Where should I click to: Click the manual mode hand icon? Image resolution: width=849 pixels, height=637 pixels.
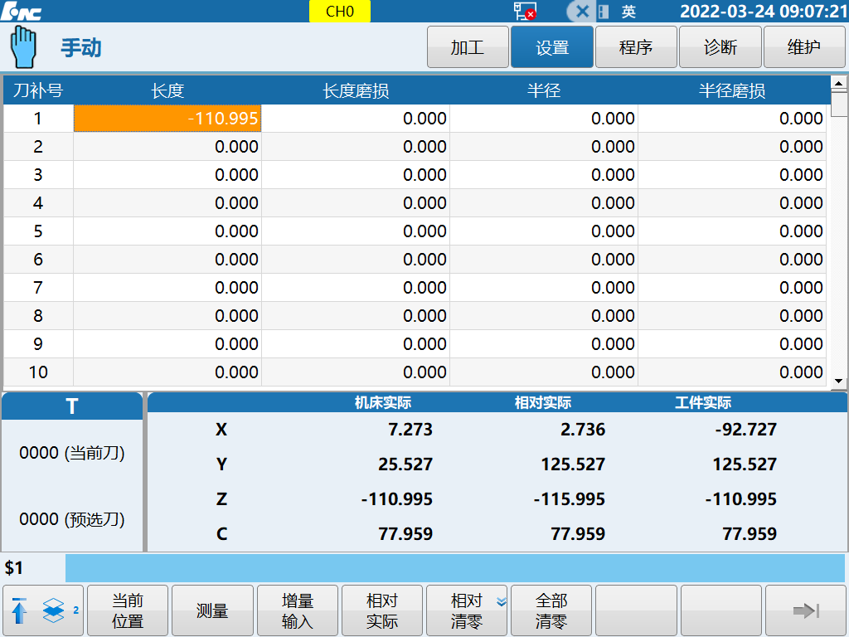point(25,46)
